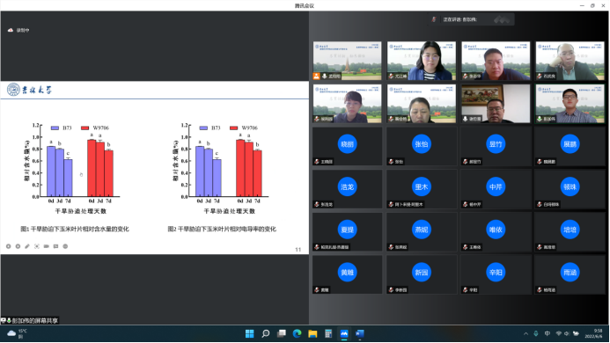The height and width of the screenshot is (343, 610).
Task: Open Tencent Meeting from the taskbar
Action: coord(344,333)
